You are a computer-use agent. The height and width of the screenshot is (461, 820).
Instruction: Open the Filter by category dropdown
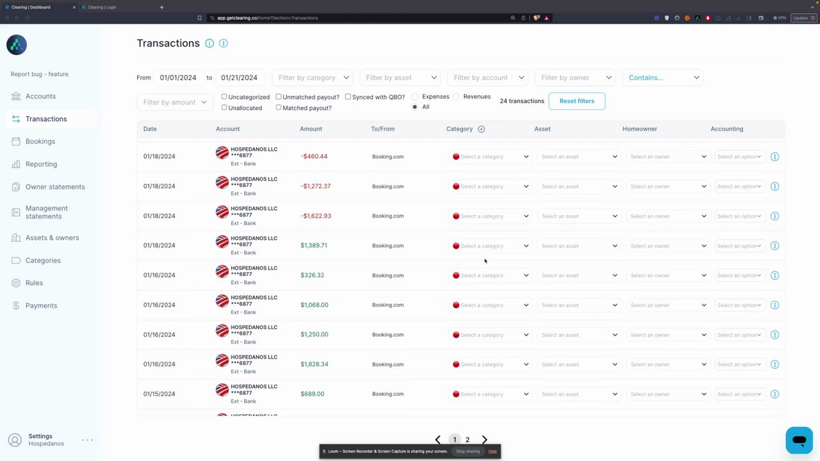[313, 77]
